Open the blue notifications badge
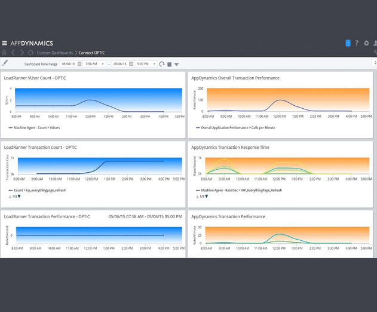 (348, 43)
